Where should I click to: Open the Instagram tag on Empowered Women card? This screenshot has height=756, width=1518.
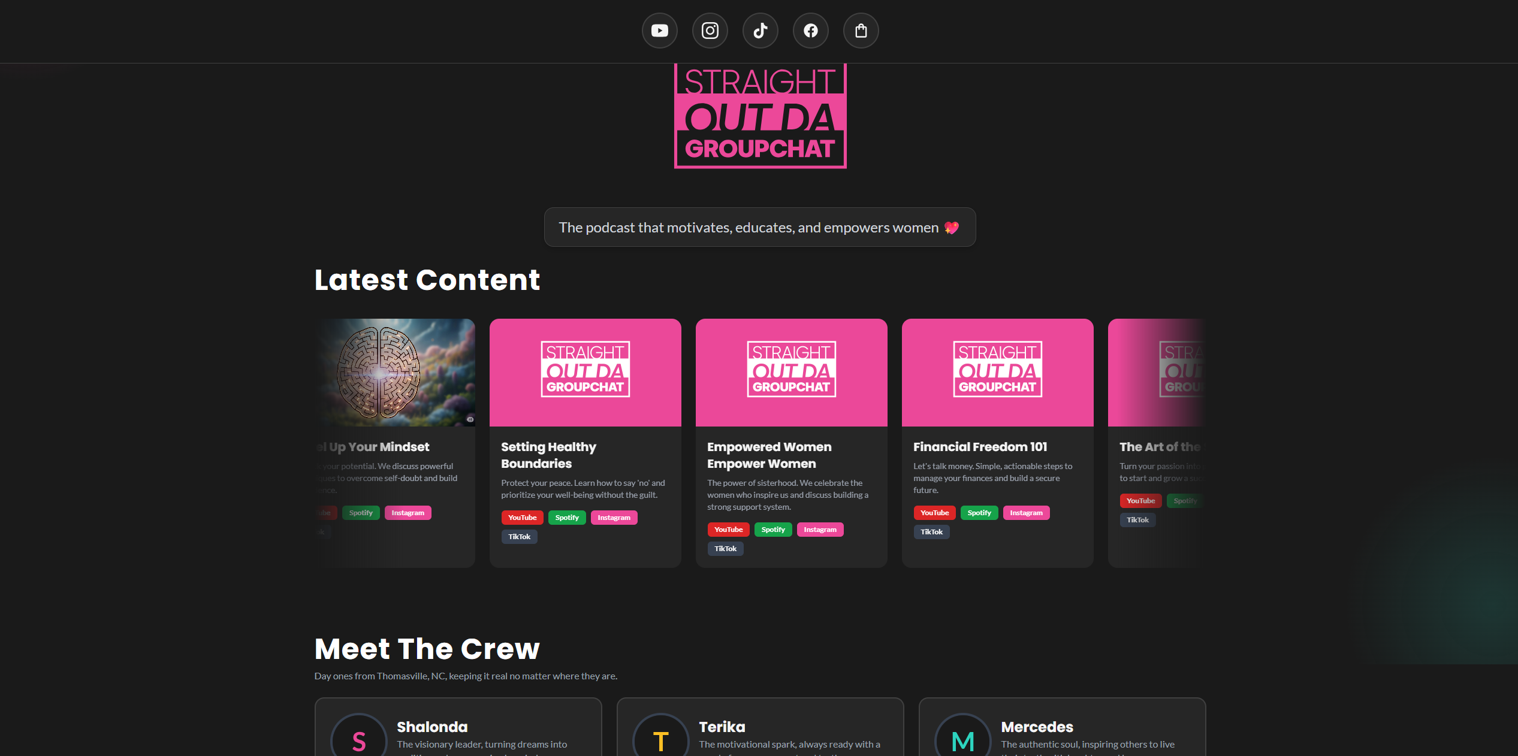(x=820, y=529)
